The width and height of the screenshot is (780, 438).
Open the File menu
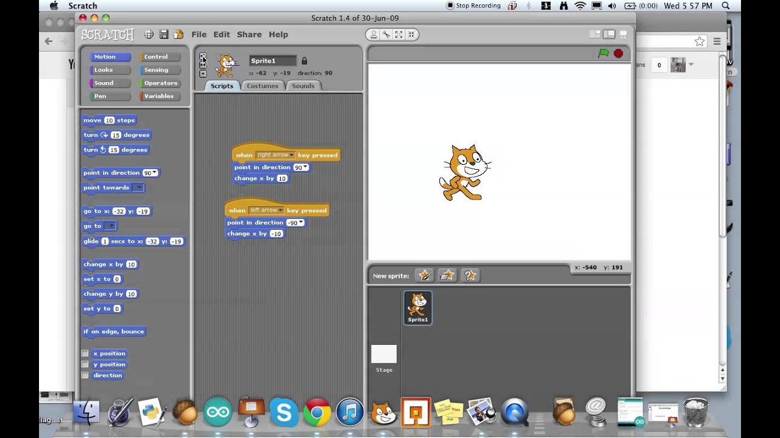tap(199, 35)
